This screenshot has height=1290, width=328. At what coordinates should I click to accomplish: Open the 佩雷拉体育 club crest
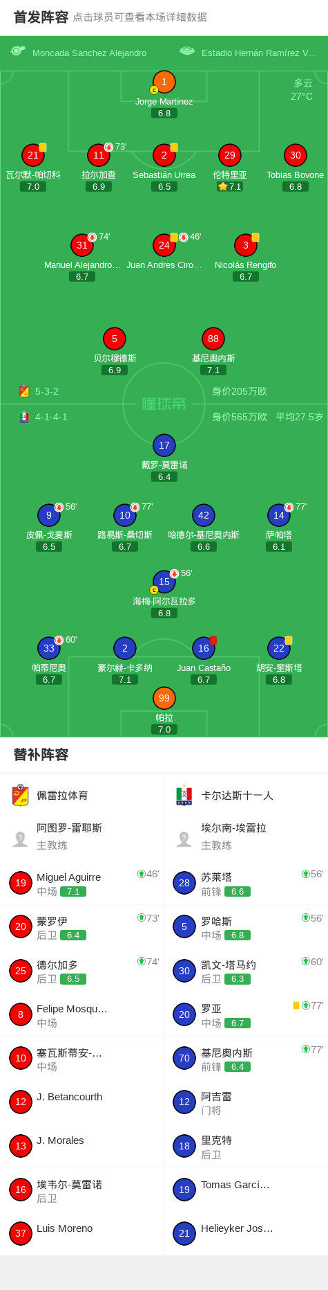21,795
